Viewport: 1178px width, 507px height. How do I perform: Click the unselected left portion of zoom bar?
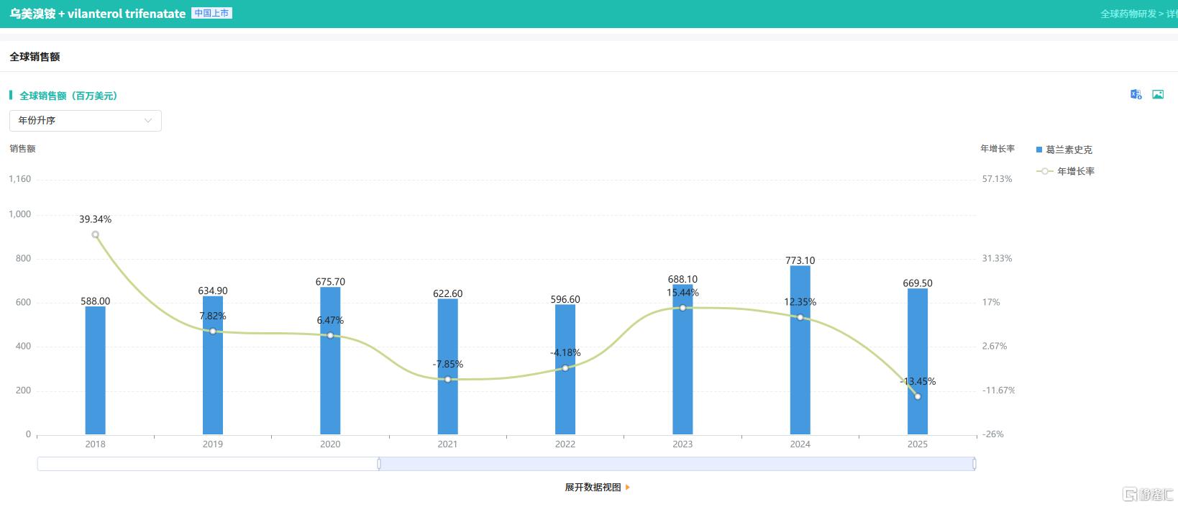pyautogui.click(x=208, y=464)
